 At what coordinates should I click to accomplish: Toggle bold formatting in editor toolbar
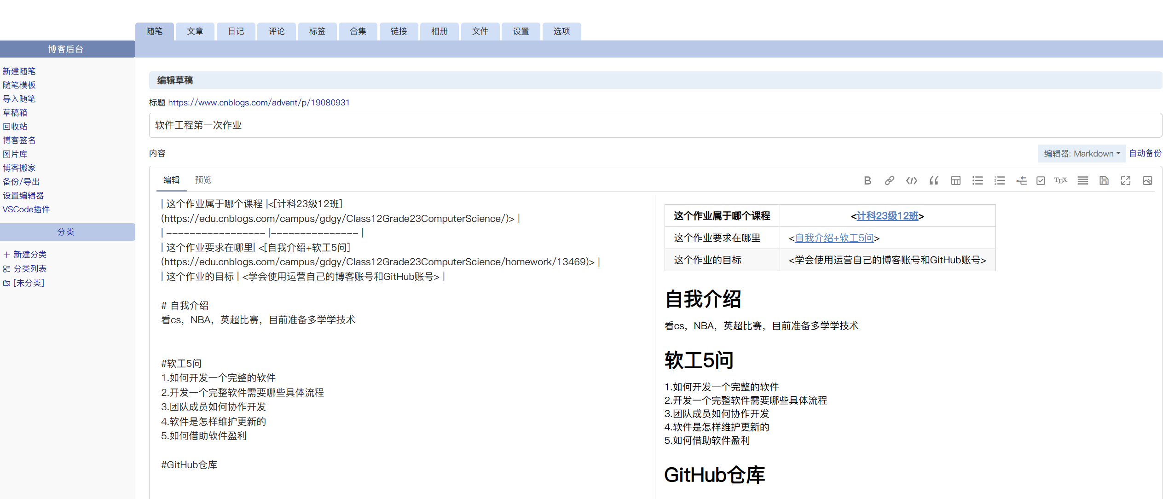[868, 180]
